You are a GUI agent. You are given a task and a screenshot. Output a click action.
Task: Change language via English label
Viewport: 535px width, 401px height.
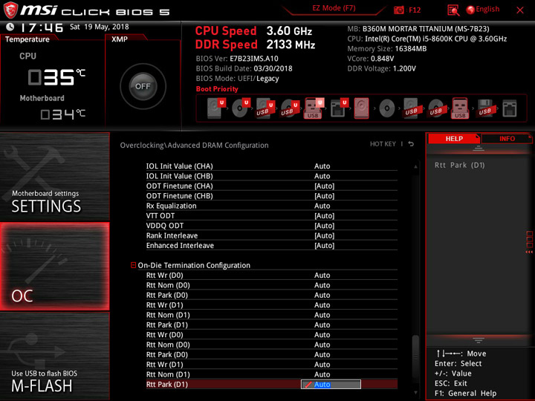point(487,9)
